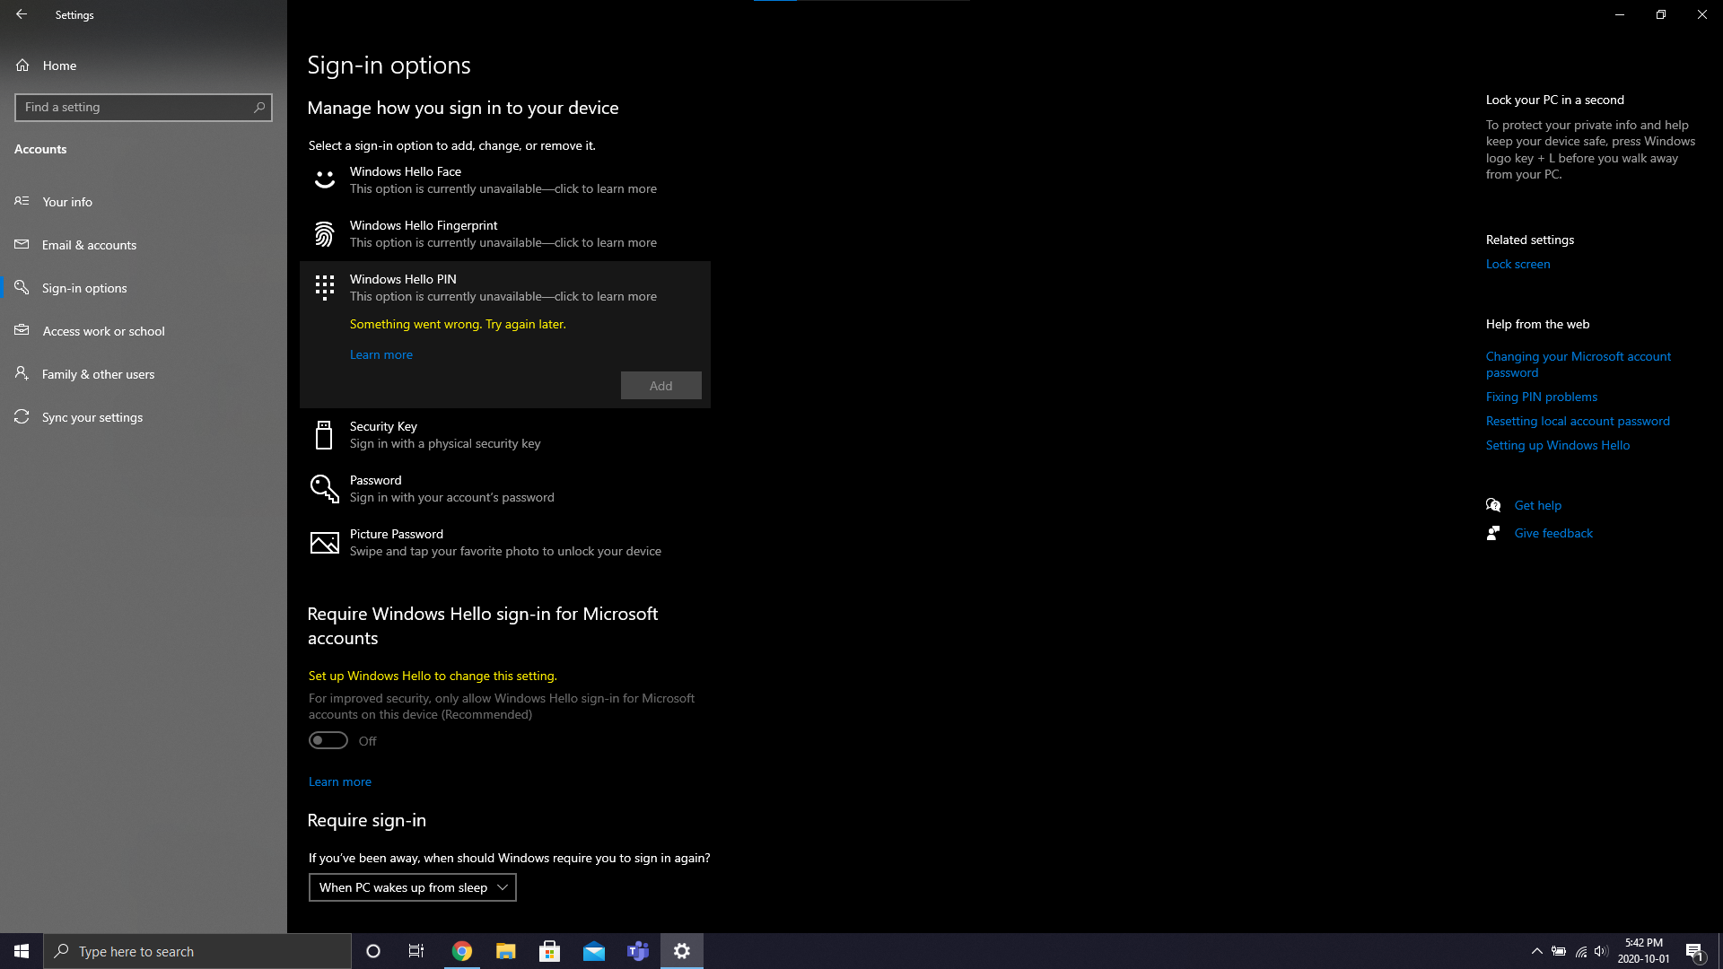
Task: Open 'Changing your Microsoft account password' help
Action: coord(1578,364)
